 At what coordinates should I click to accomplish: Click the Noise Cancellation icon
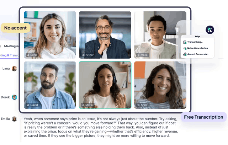tap(185, 48)
